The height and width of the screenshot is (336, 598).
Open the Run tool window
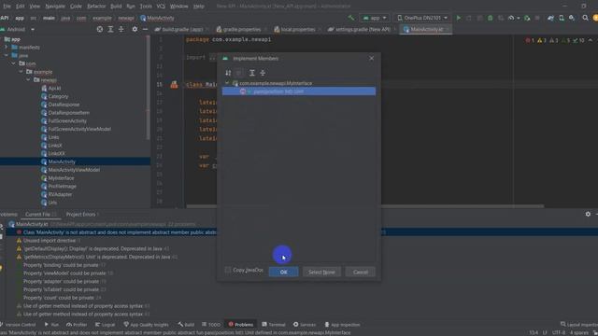point(51,325)
